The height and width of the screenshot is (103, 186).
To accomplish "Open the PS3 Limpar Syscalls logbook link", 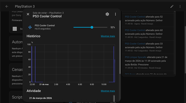I will coord(136,57).
